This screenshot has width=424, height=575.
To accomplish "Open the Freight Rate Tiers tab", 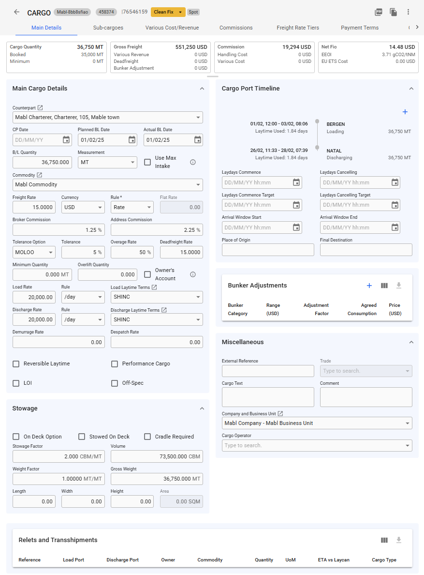I will 298,28.
